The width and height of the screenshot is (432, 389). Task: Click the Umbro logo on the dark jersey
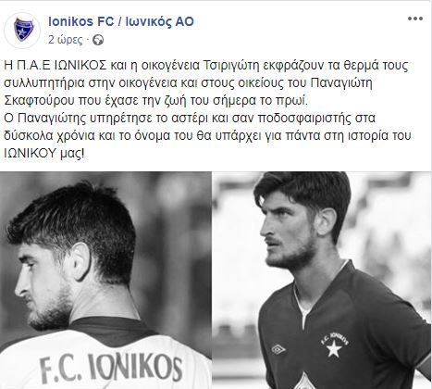(278, 349)
